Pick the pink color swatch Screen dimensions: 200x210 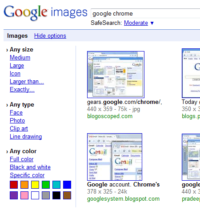tap(24, 195)
